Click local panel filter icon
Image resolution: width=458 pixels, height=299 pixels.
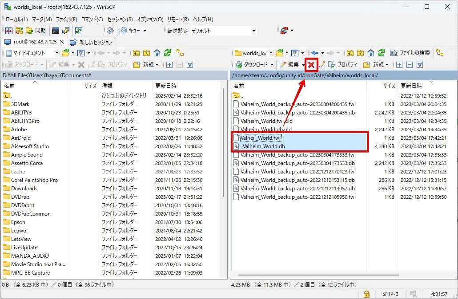point(81,53)
